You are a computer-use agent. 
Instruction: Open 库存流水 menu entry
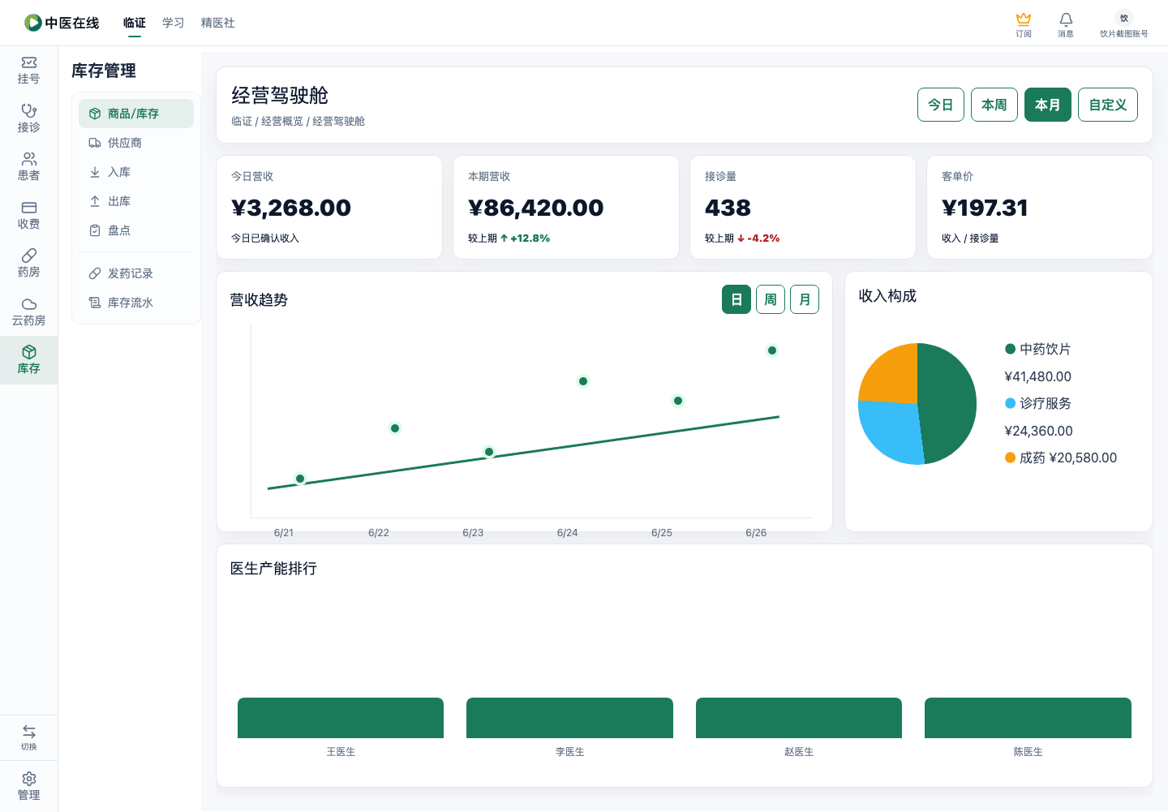(x=136, y=303)
